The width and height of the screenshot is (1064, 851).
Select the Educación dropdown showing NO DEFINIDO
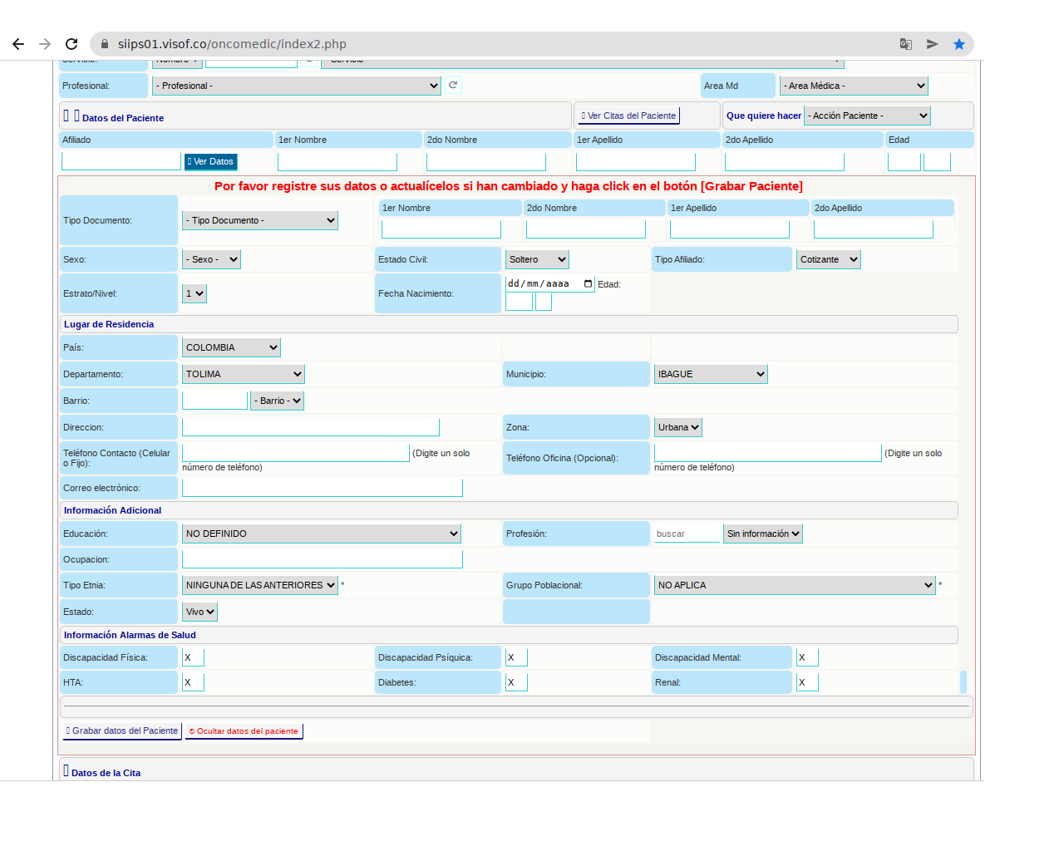pos(321,534)
